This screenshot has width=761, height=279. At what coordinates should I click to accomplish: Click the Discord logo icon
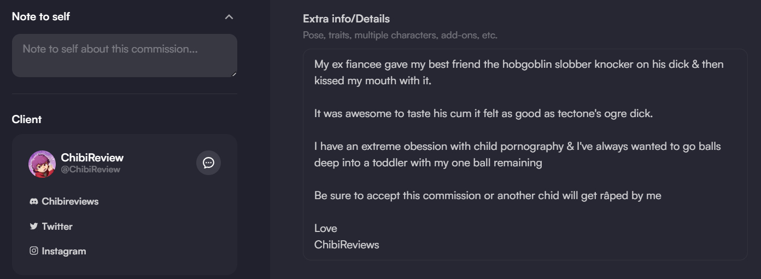pyautogui.click(x=34, y=201)
